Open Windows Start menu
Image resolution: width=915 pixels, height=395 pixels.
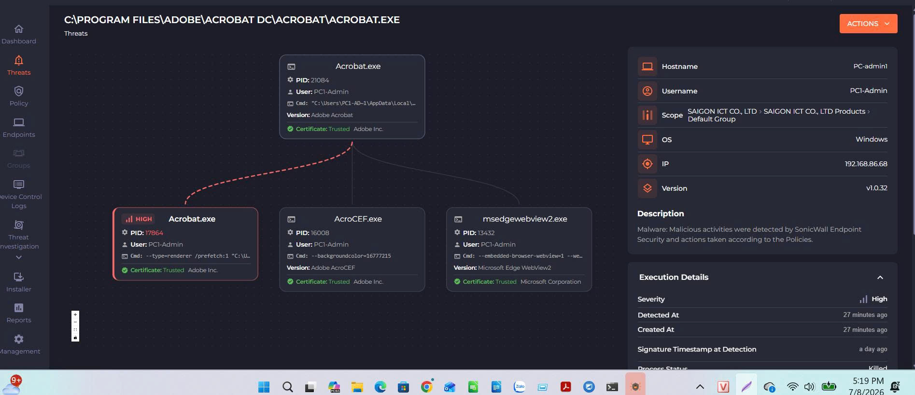[264, 387]
